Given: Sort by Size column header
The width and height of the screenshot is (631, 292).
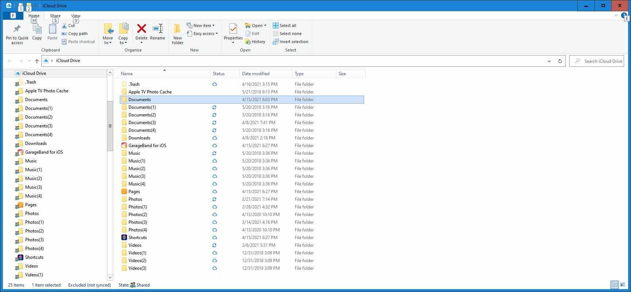Looking at the screenshot, I should click(351, 74).
